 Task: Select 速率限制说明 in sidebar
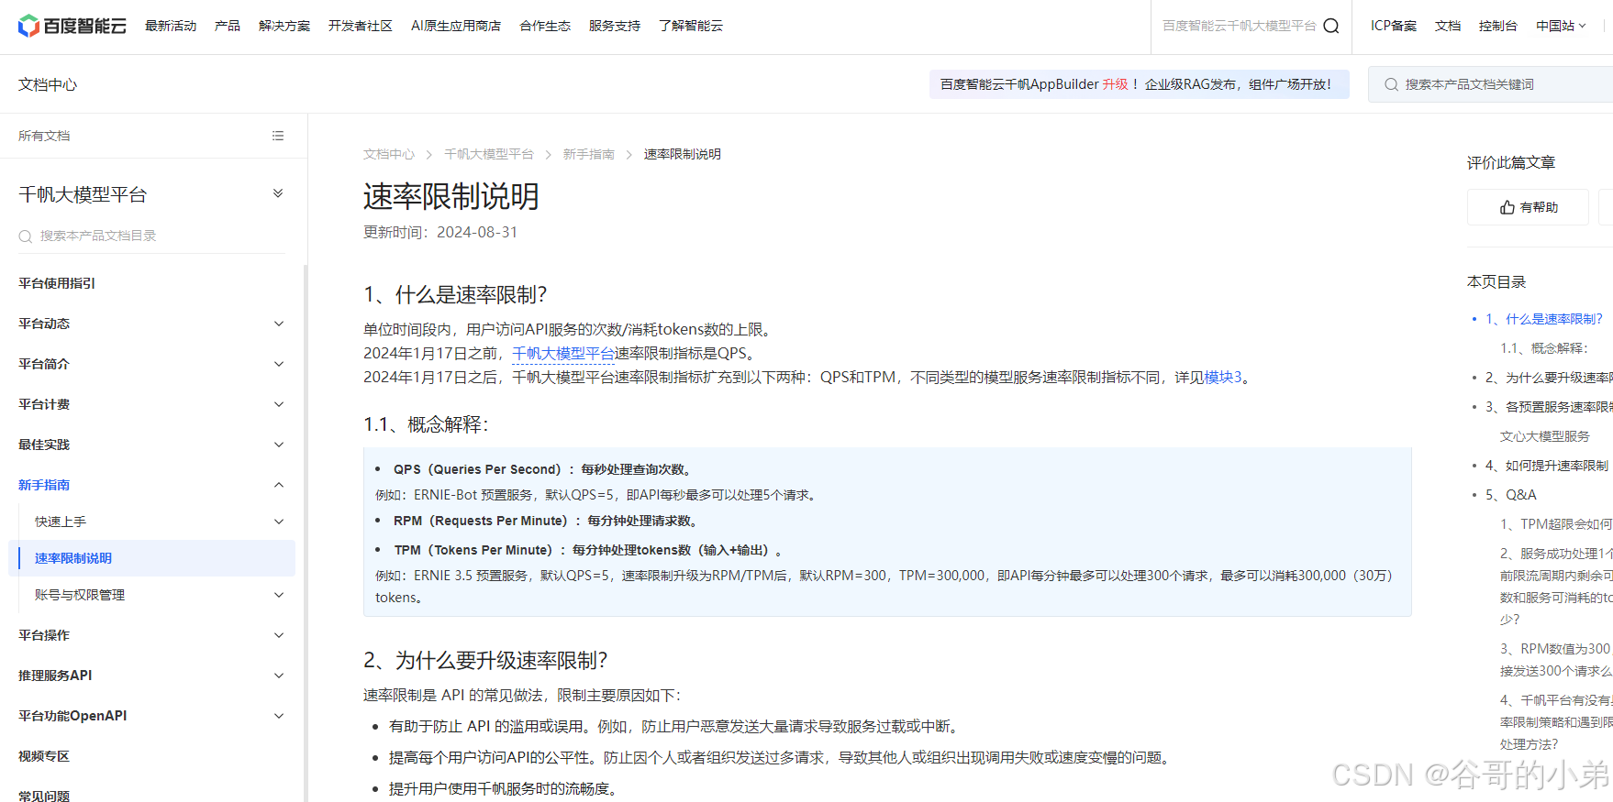[151, 558]
